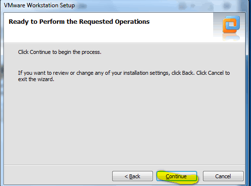251x186 pixels.
Task: Select the 'Ready to Perform the Requested Operations' heading
Action: click(x=79, y=22)
